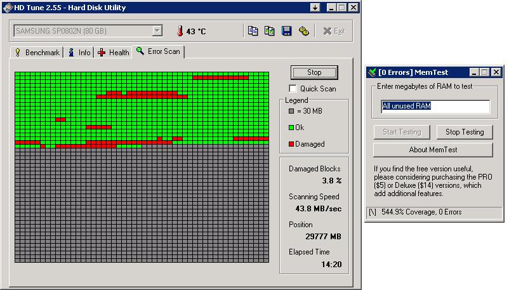
Task: Close the MemTest window
Action: pyautogui.click(x=496, y=72)
